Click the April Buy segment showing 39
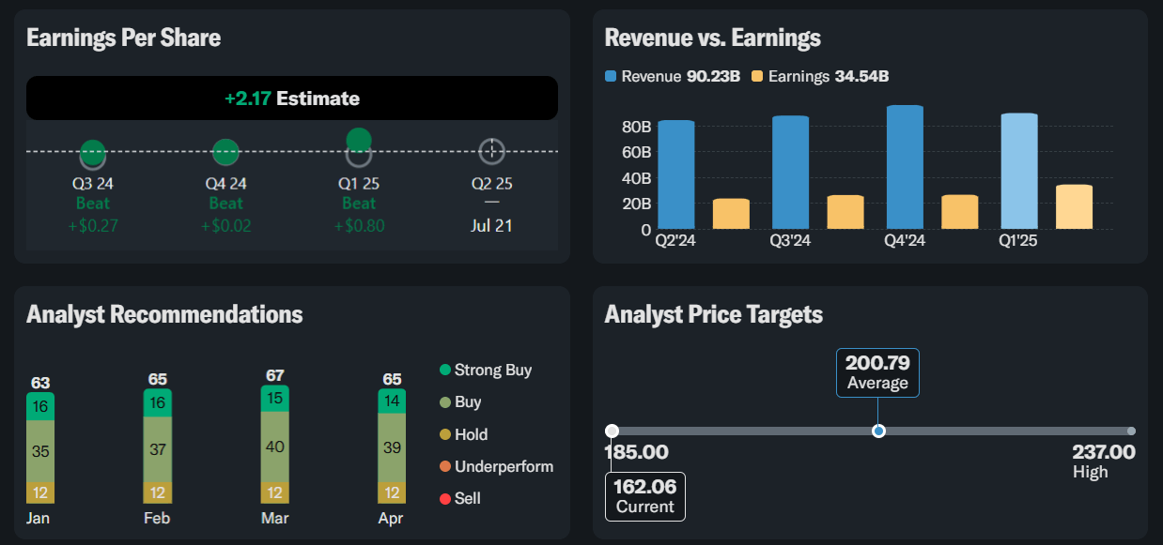1163x545 pixels. (x=392, y=447)
